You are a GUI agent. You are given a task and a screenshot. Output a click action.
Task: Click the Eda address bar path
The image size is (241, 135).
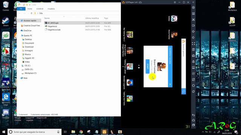pyautogui.click(x=41, y=13)
